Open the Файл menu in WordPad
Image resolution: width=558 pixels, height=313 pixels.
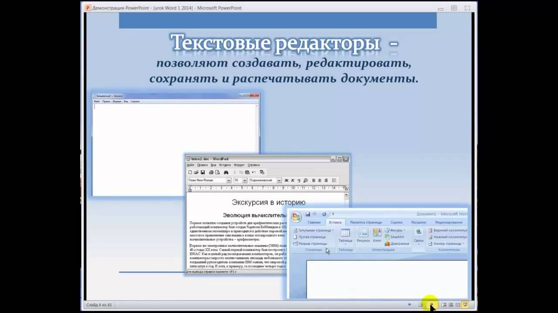pyautogui.click(x=191, y=165)
